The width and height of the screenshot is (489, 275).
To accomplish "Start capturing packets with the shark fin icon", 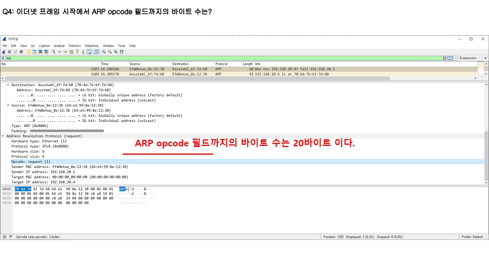I will click(x=4, y=52).
